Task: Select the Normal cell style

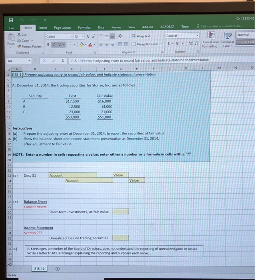Action: [245, 35]
